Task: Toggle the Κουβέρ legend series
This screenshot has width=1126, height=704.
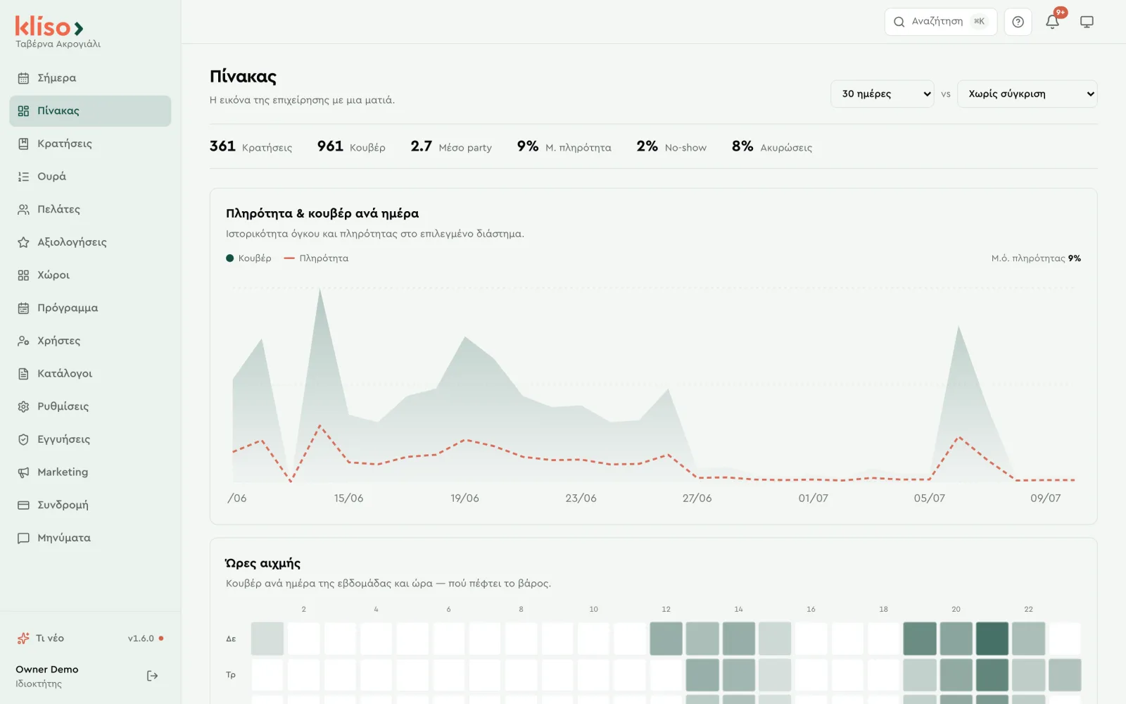Action: point(248,258)
